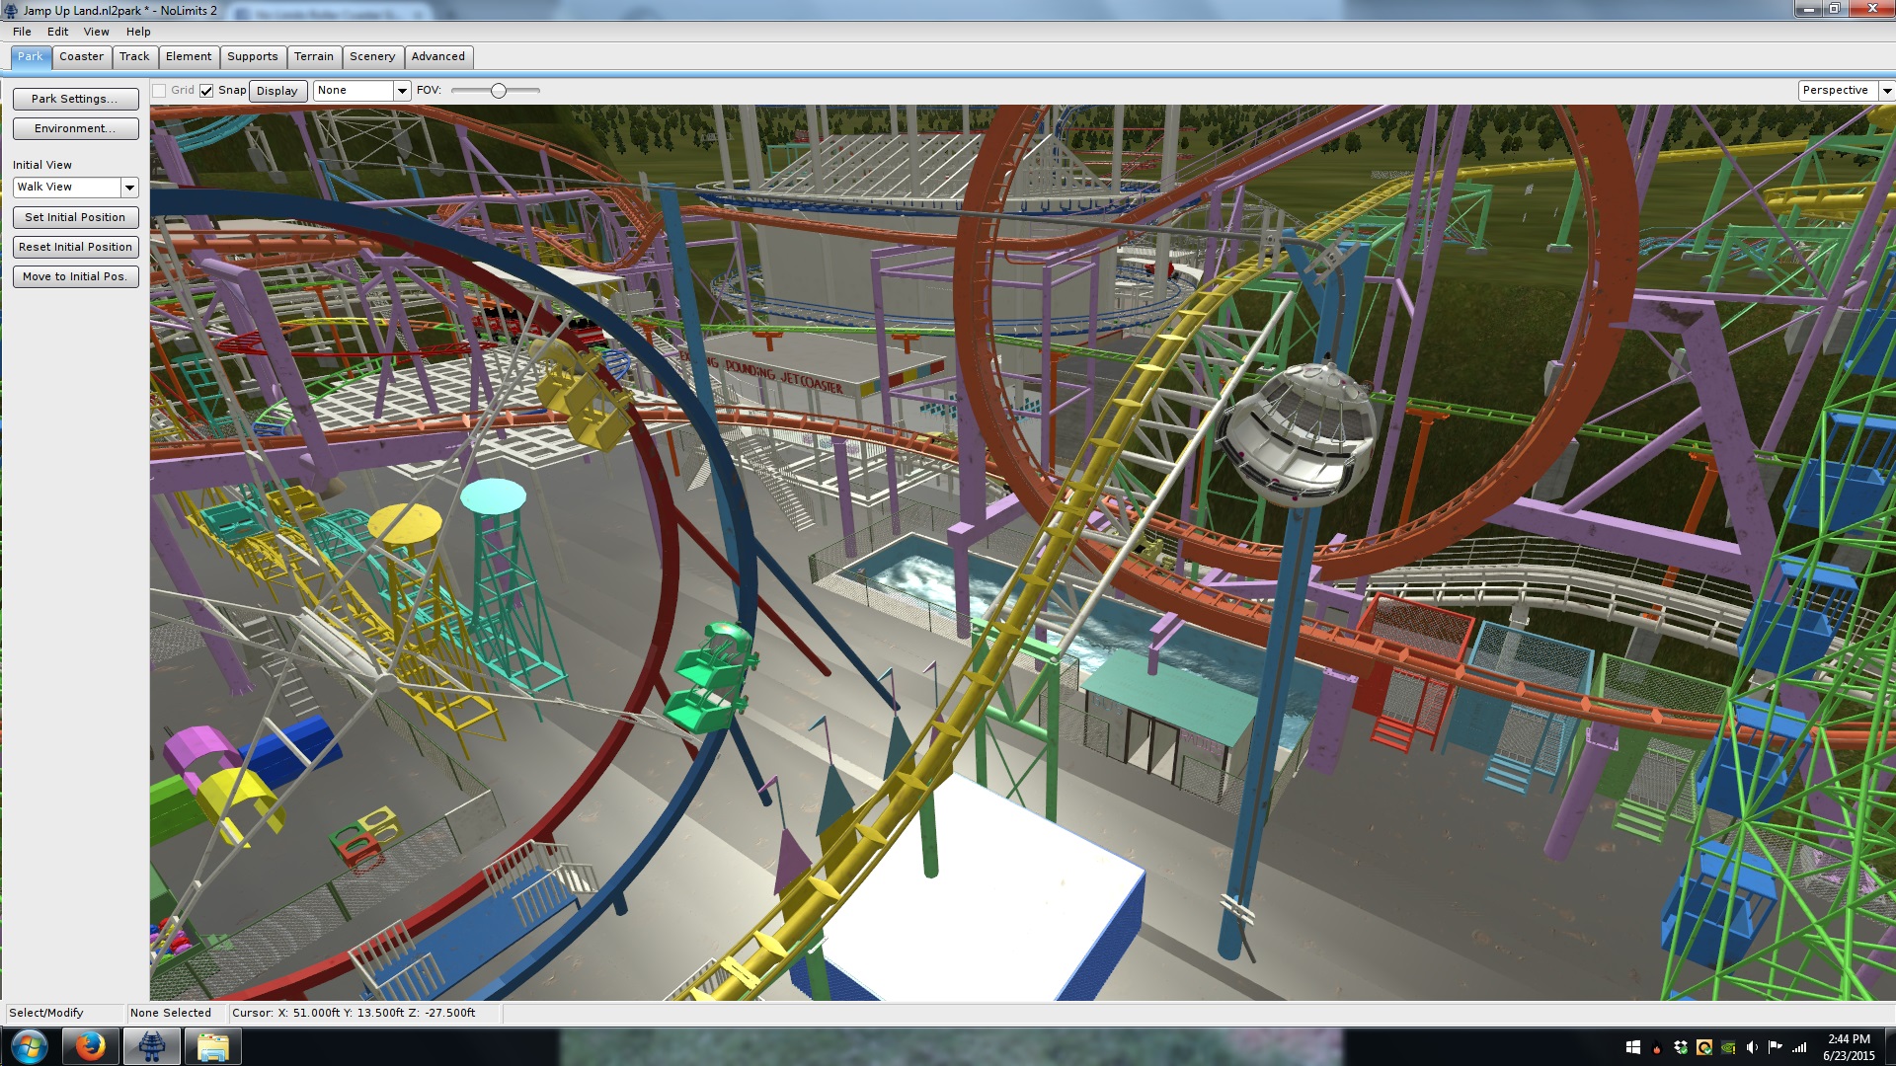Click the Action Center flag icon
The image size is (1896, 1066).
click(x=1776, y=1047)
